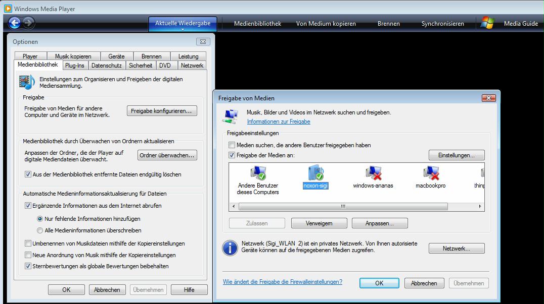
Task: Expand the arrow under Aktuelle Wiedergabe
Action: tap(183, 30)
